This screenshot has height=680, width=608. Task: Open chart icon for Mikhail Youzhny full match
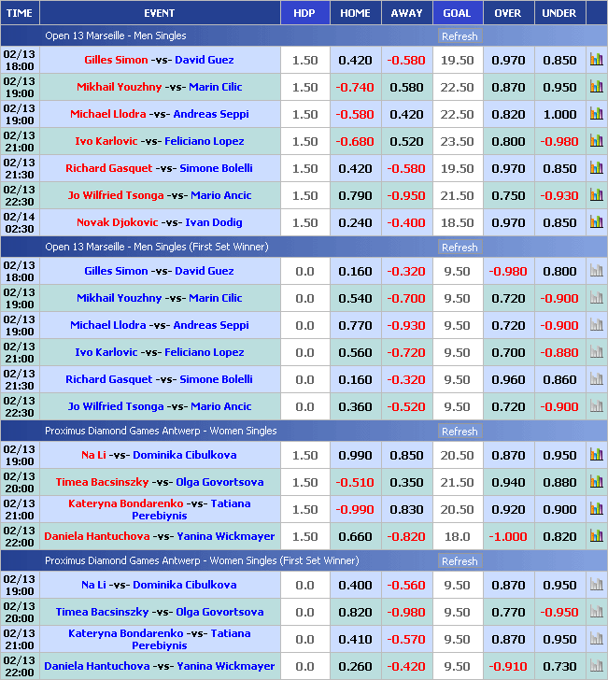point(596,87)
